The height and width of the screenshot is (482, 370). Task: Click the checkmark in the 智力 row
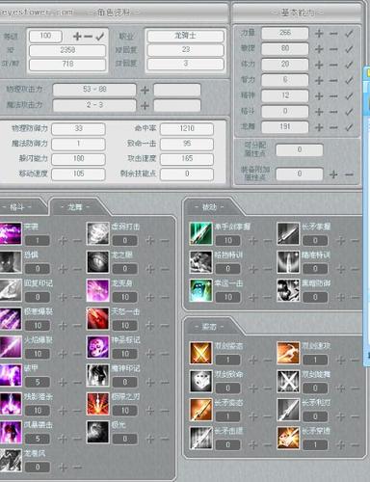click(x=349, y=80)
